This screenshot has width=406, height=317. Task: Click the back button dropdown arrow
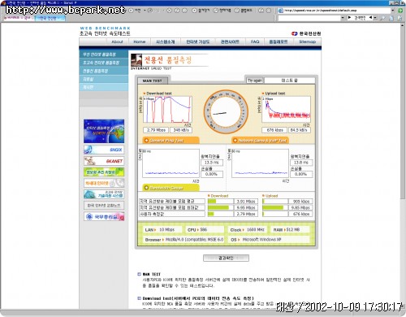tap(145, 11)
